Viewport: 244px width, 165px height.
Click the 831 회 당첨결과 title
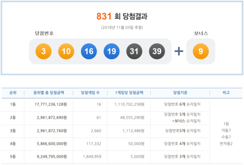122,16
